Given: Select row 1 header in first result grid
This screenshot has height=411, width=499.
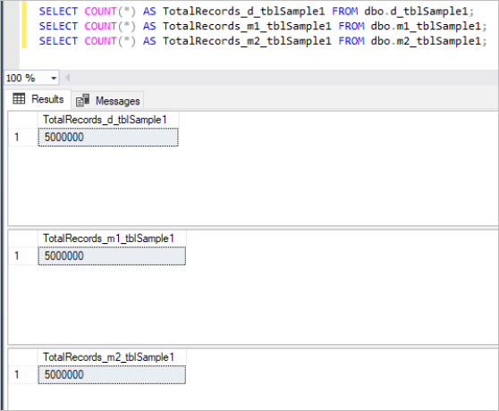Looking at the screenshot, I should click(x=23, y=138).
